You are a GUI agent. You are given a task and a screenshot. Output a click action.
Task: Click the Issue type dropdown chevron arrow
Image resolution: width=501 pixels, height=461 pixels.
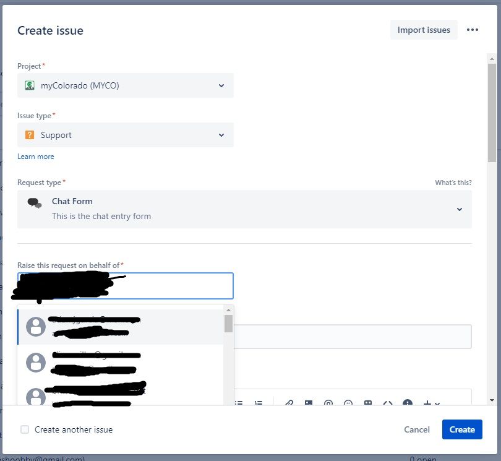click(x=221, y=136)
